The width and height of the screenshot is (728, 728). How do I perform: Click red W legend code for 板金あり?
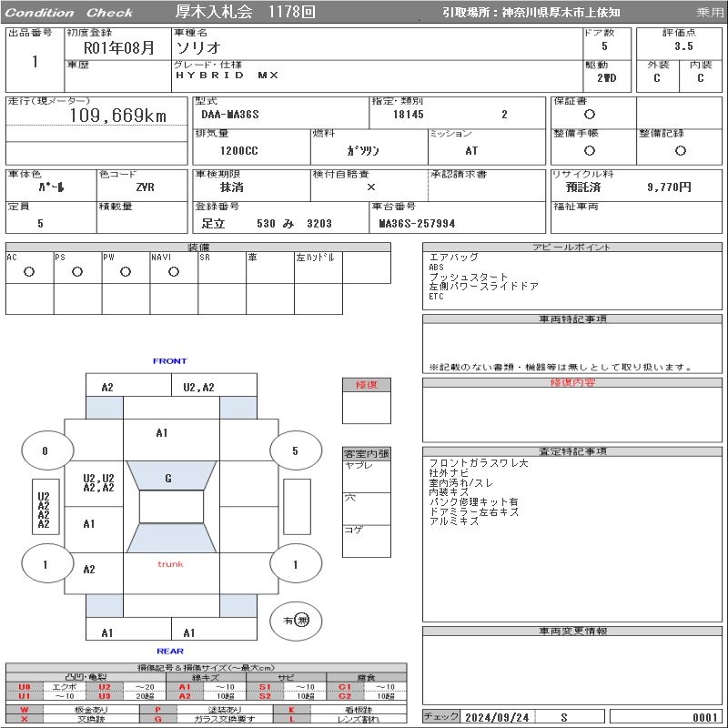coord(25,710)
